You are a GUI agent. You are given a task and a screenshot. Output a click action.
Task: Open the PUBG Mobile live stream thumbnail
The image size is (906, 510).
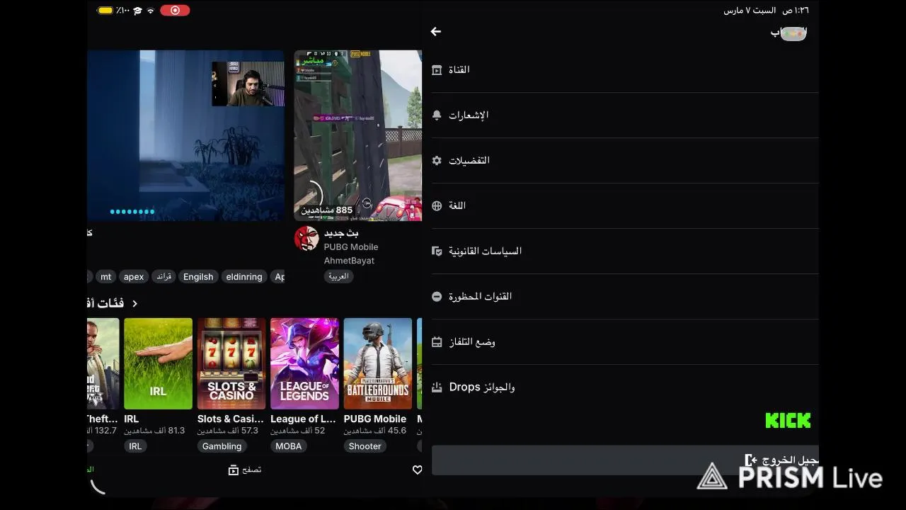tap(358, 135)
